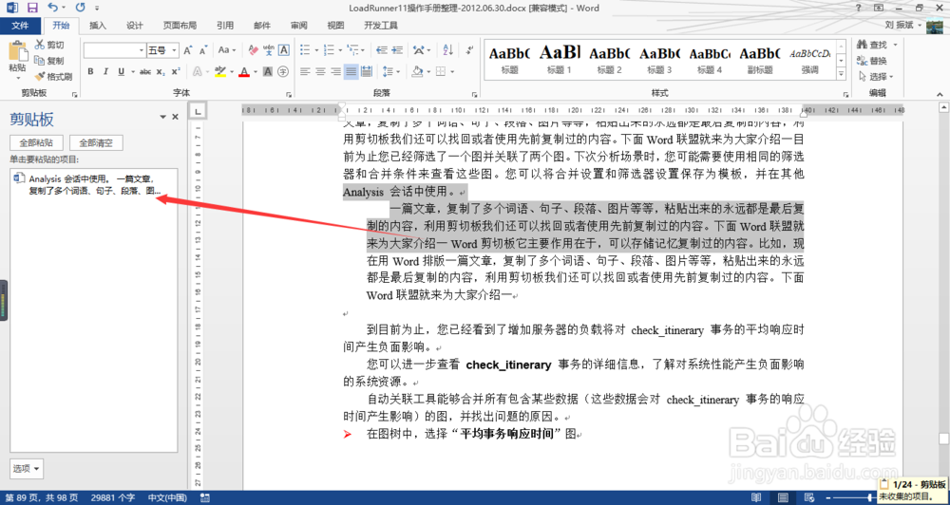Image resolution: width=950 pixels, height=505 pixels.
Task: Toggle show/hide paragraph marks
Action: 467,50
